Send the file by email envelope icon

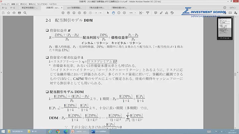pos(230,13)
